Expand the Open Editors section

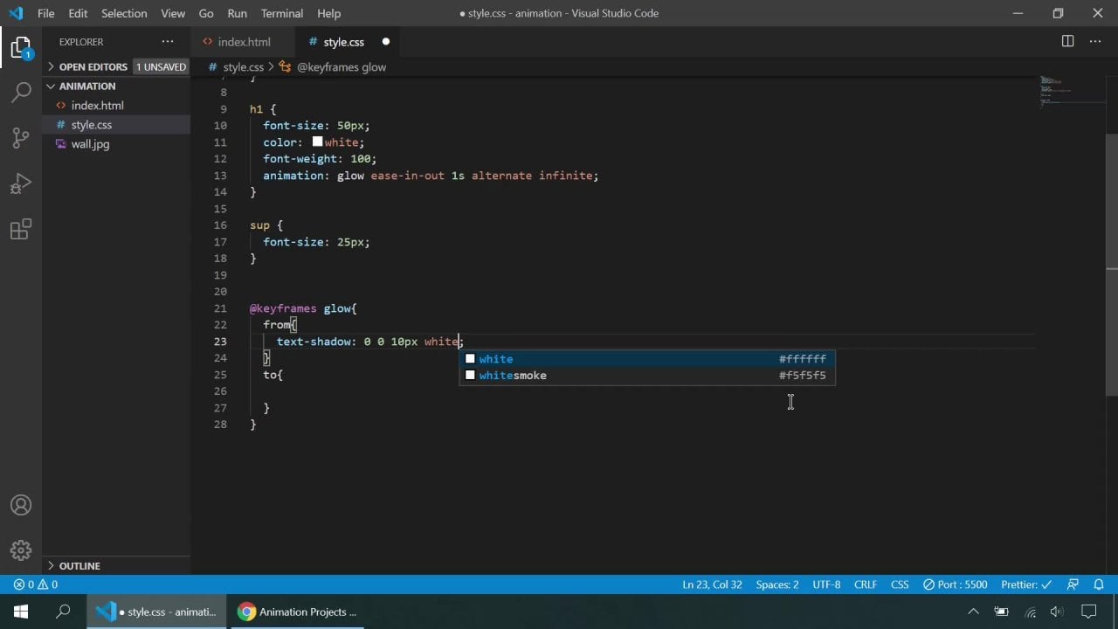pos(93,66)
